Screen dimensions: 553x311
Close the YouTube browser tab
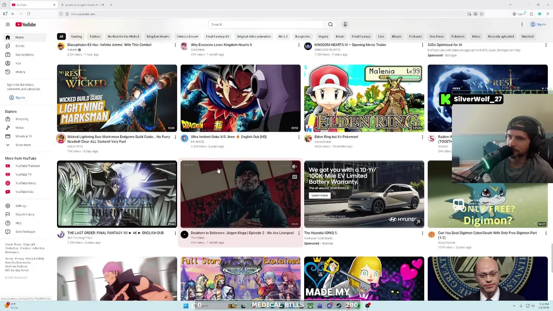coord(54,5)
